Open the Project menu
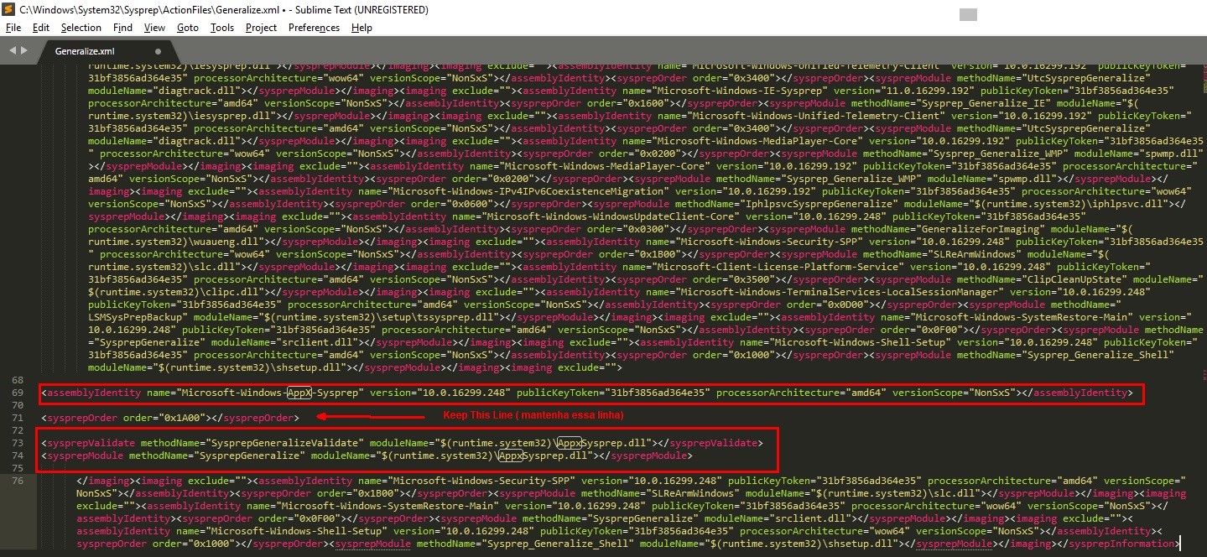 tap(261, 28)
